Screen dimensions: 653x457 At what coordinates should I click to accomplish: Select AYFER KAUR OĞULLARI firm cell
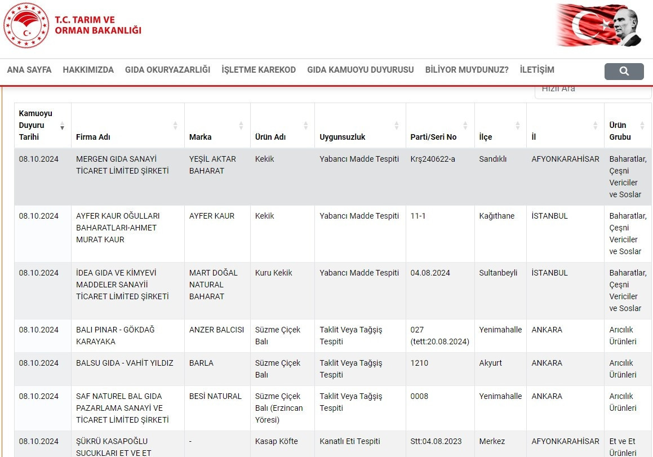tap(128, 234)
